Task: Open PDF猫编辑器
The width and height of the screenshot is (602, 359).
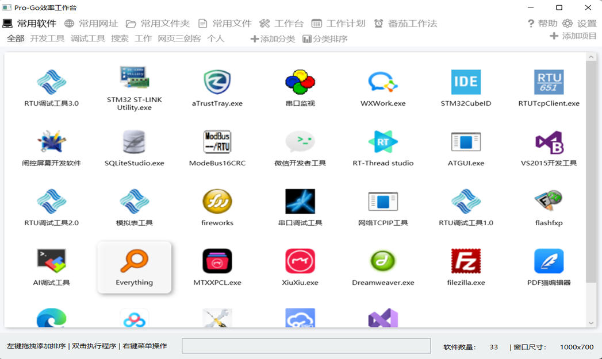Action: click(548, 266)
